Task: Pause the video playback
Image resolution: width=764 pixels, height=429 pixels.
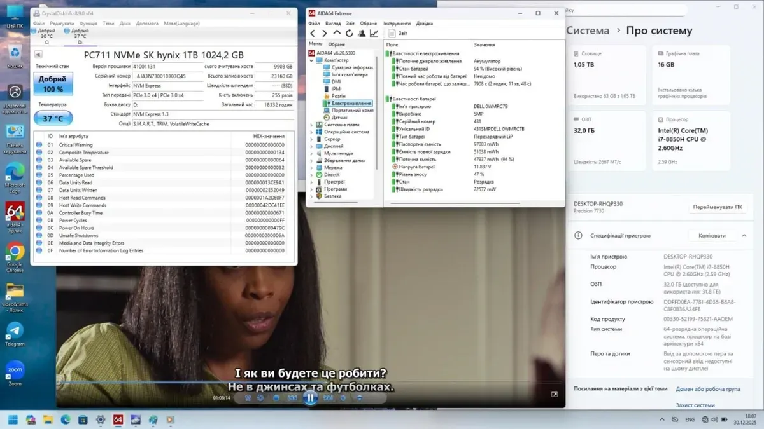Action: (x=309, y=398)
